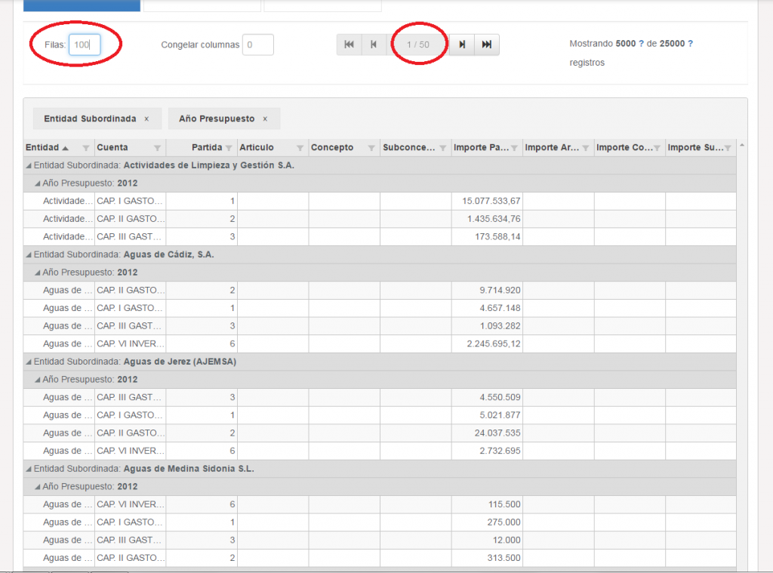The width and height of the screenshot is (773, 573).
Task: Open filter for Importe Pa... column
Action: [x=514, y=148]
